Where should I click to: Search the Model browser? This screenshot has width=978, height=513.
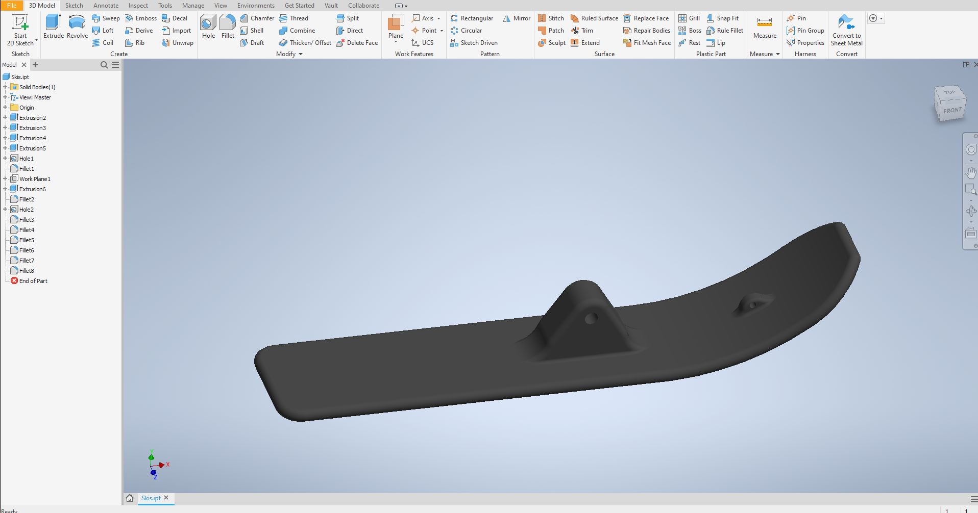click(x=104, y=65)
